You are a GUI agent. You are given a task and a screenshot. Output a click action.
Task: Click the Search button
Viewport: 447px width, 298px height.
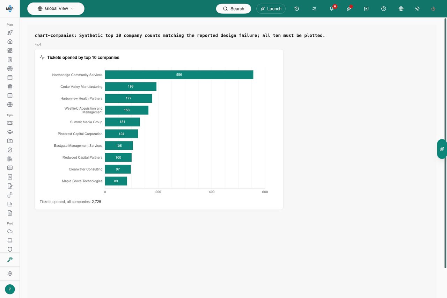tap(234, 9)
